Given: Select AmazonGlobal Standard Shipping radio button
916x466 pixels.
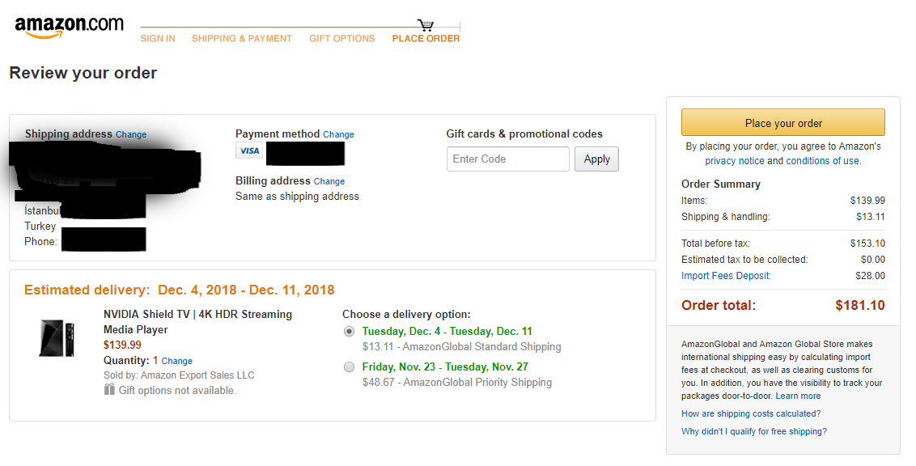Looking at the screenshot, I should tap(349, 332).
